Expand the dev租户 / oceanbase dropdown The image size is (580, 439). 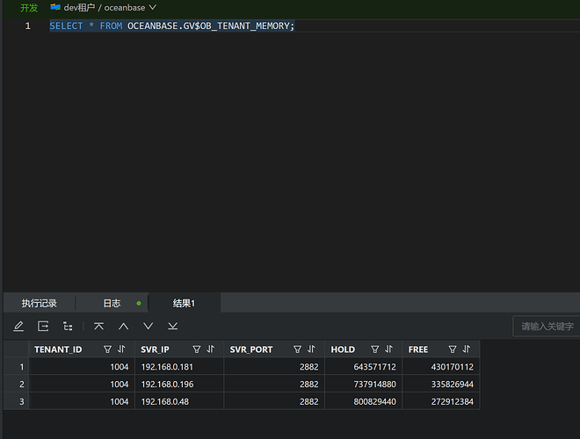coord(152,7)
